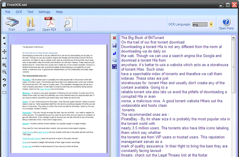Screen dimensions: 239x157
Task: Rotate image counterclockwise icon
Action: [x=5, y=80]
